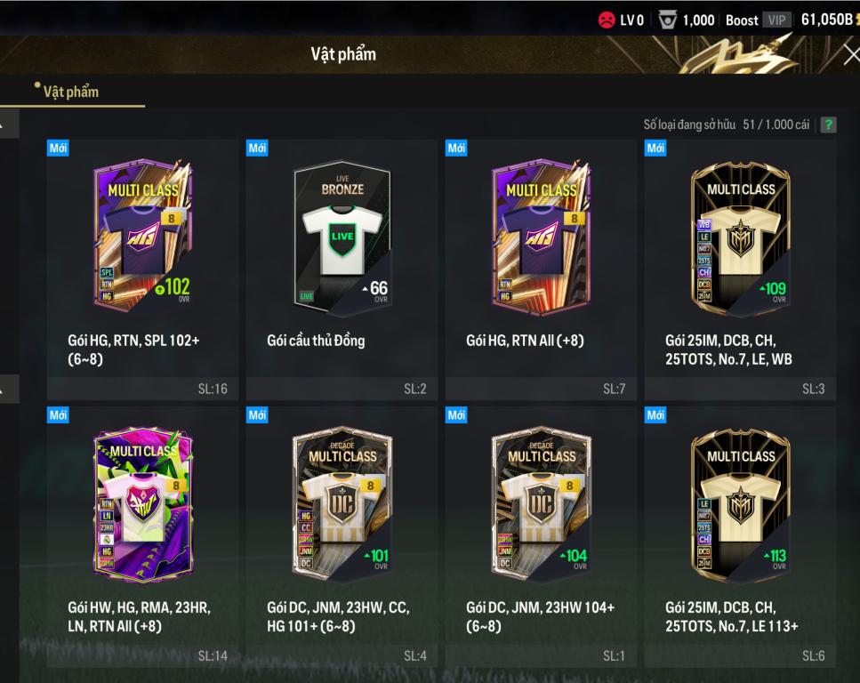Click the VIP badge in top bar
860x683 pixels.
point(776,20)
